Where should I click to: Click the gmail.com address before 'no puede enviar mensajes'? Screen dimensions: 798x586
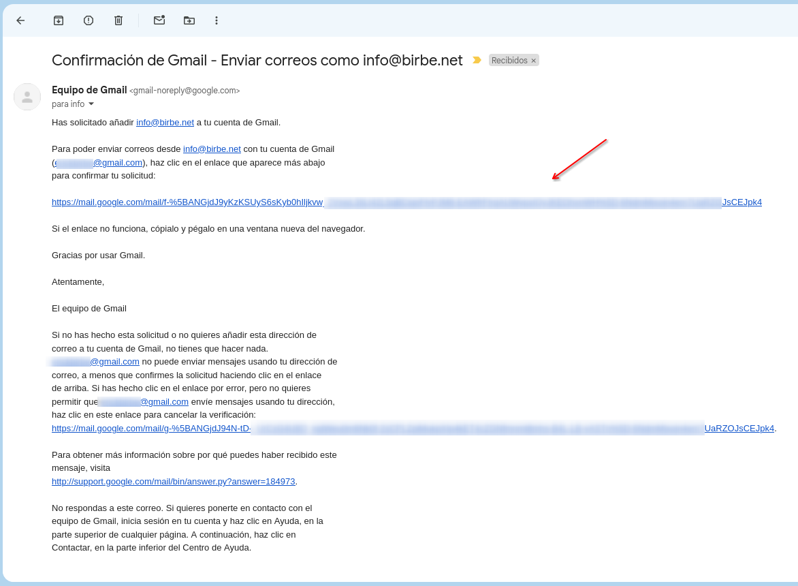click(96, 361)
